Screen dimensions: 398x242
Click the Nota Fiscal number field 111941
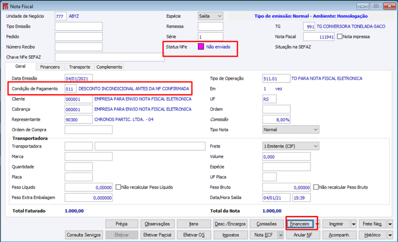click(319, 37)
